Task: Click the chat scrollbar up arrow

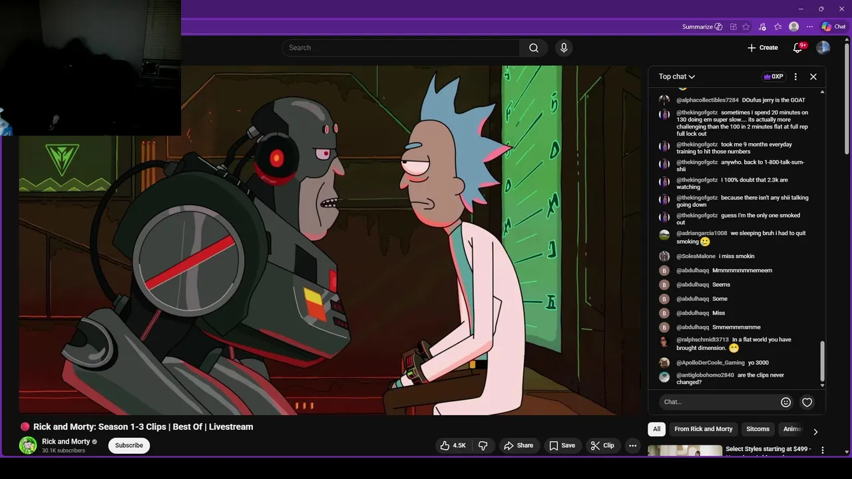Action: pyautogui.click(x=823, y=91)
